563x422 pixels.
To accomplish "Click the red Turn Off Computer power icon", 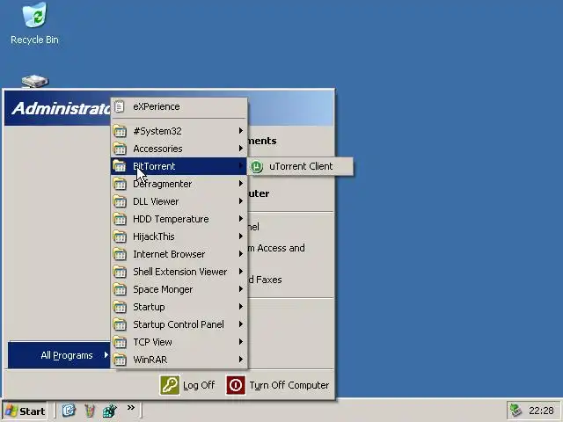I will 236,385.
